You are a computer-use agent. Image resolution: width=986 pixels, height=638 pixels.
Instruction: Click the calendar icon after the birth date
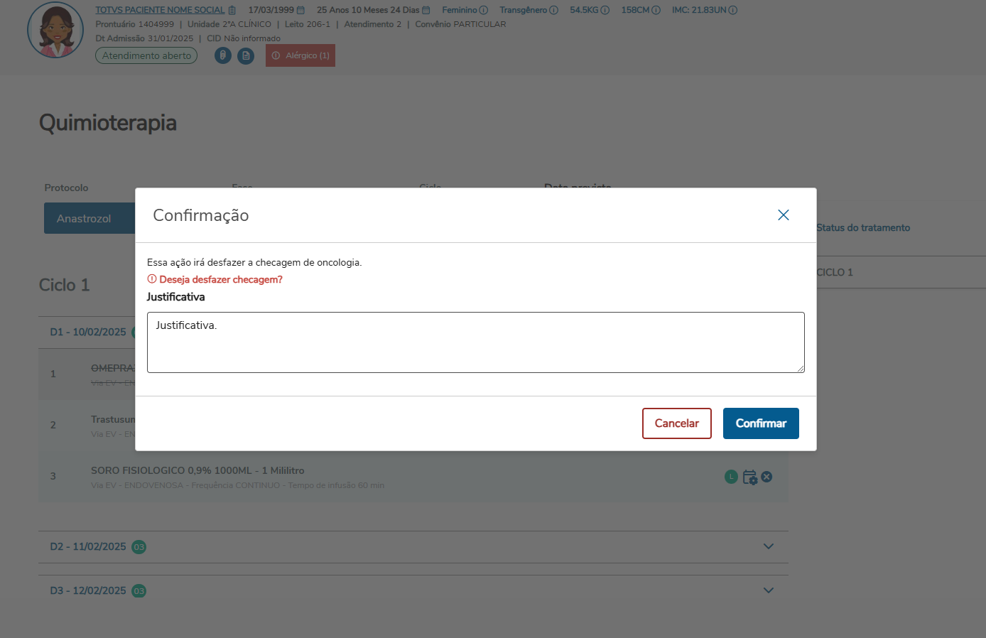pyautogui.click(x=301, y=11)
